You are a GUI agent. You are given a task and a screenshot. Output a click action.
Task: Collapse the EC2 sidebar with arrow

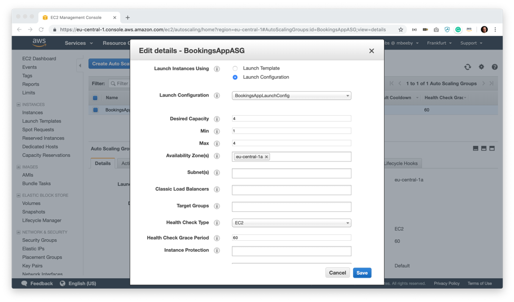coord(80,65)
